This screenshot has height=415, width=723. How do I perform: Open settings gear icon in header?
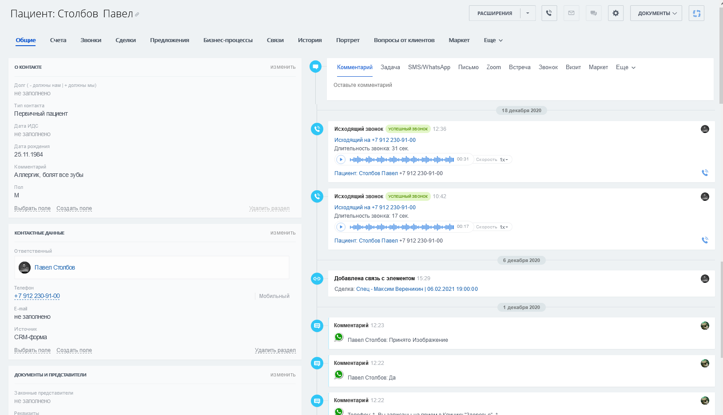[616, 13]
